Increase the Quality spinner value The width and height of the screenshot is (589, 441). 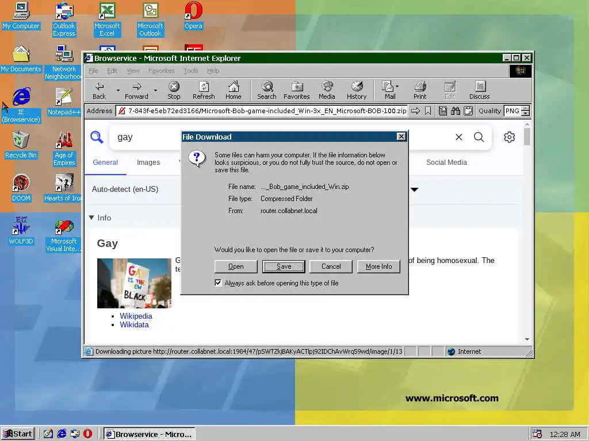(526, 109)
